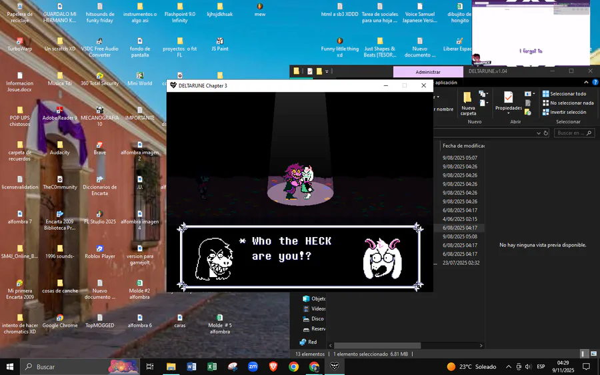Select file row dated 4/06/2025 02:15
Screen dimensions: 600x375
459,219
